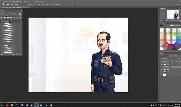Open Task View on the taskbar

2,105
